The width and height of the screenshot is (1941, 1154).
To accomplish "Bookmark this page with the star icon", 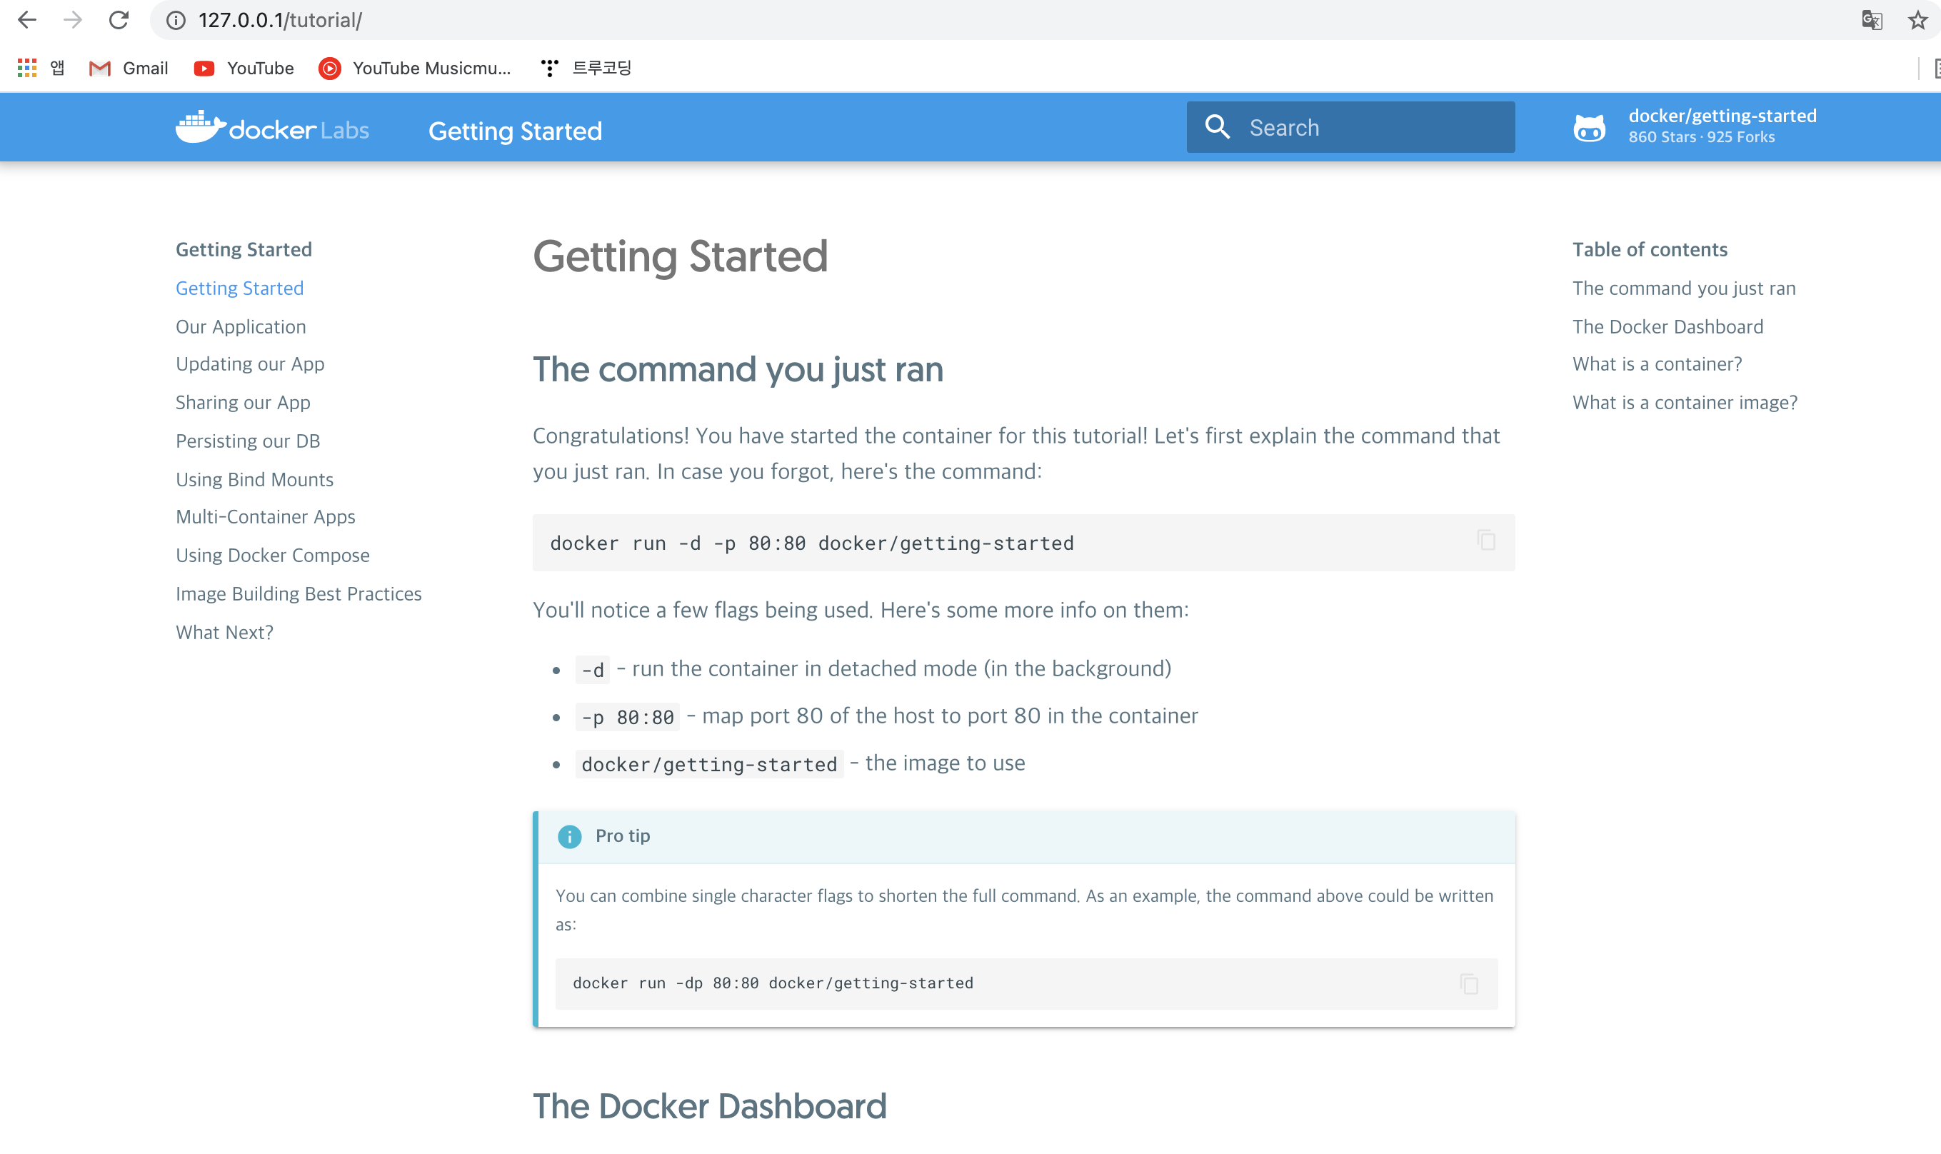I will [1917, 20].
